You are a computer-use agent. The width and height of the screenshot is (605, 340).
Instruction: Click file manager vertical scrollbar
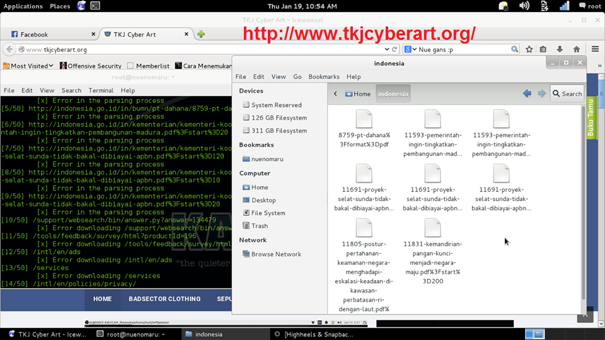coord(584,203)
